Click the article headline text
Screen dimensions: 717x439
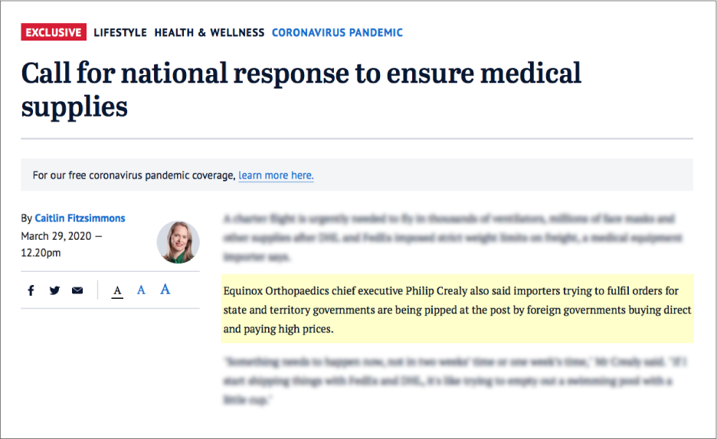click(x=301, y=90)
